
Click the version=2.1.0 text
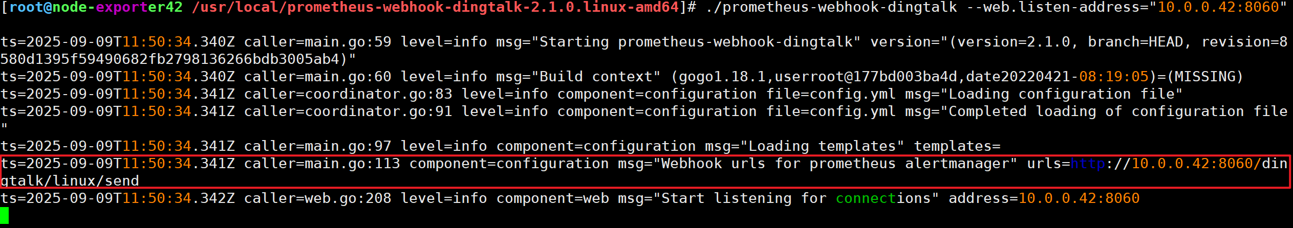pyautogui.click(x=1012, y=42)
